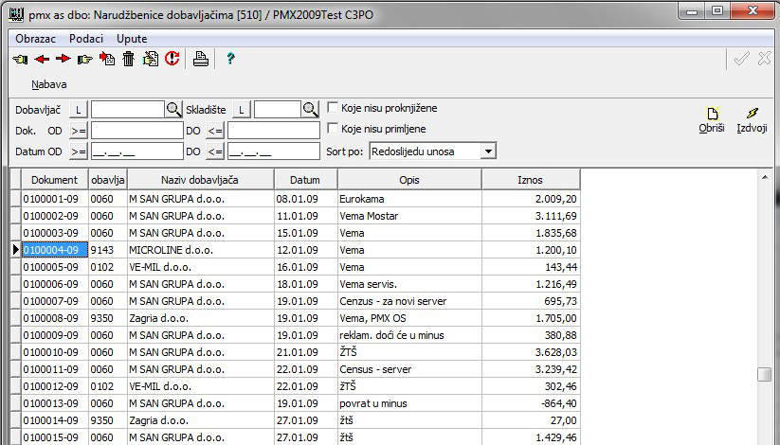Search suppliers with Dobavljač magnifier icon
780x445 pixels.
click(173, 110)
